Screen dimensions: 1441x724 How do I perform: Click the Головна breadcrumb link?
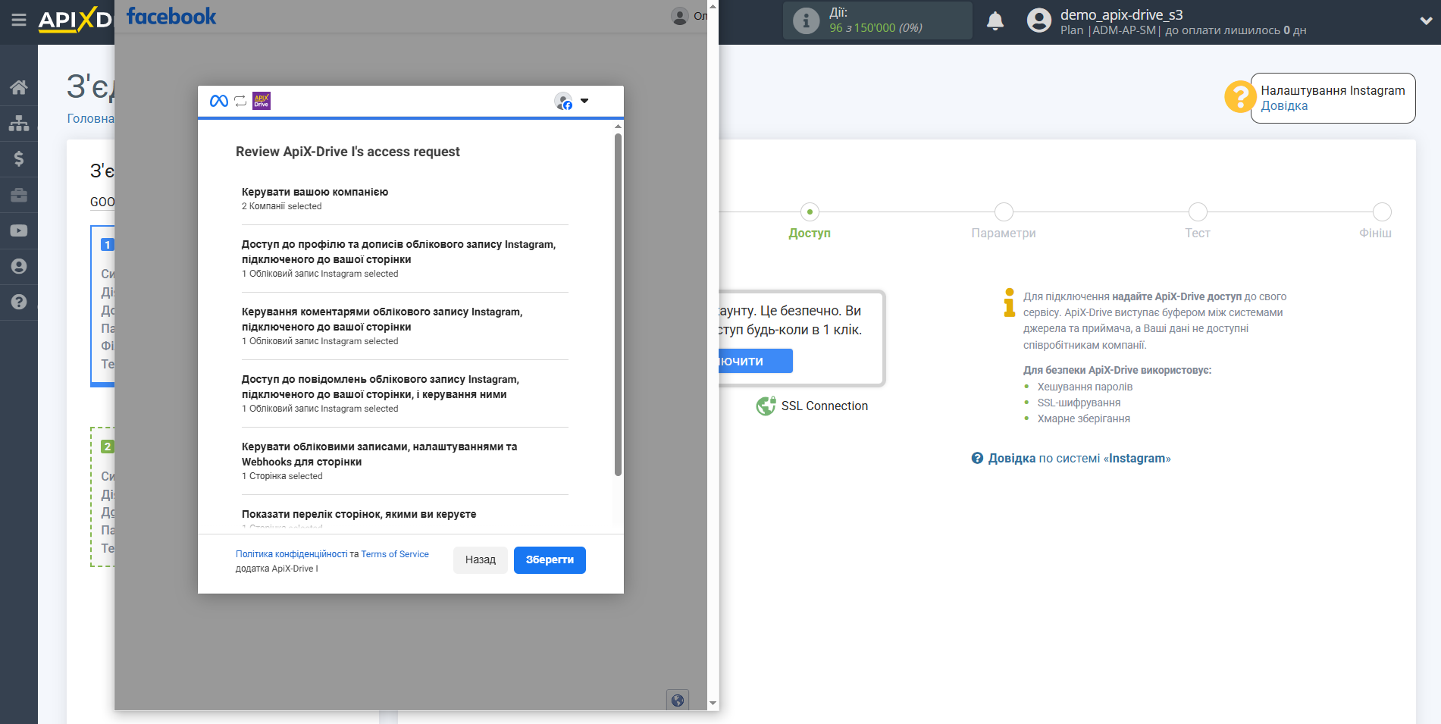coord(90,119)
